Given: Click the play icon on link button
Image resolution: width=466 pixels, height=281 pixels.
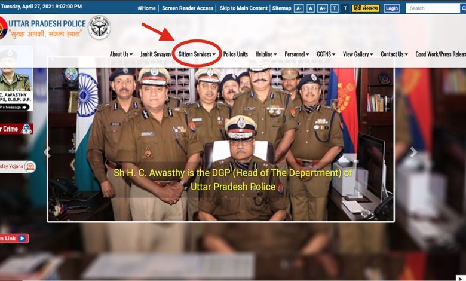Looking at the screenshot, I should [x=23, y=238].
